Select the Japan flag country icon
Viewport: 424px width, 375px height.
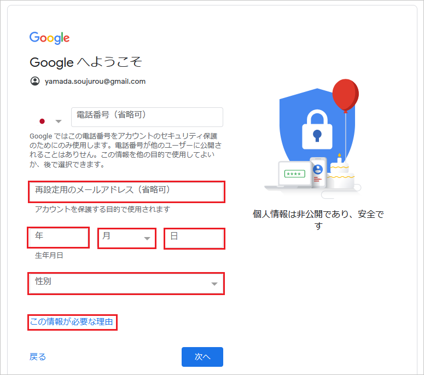coord(42,121)
